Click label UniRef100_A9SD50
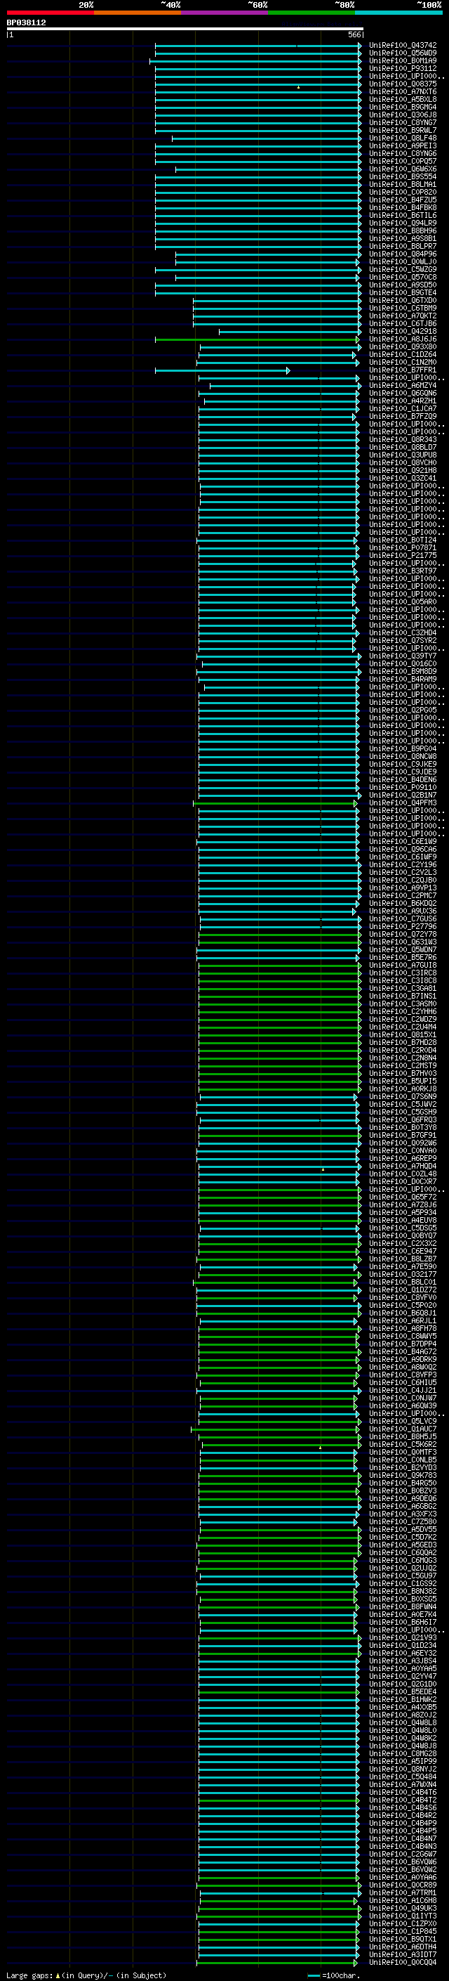Viewport: 449px width, 1981px height. coord(403,285)
